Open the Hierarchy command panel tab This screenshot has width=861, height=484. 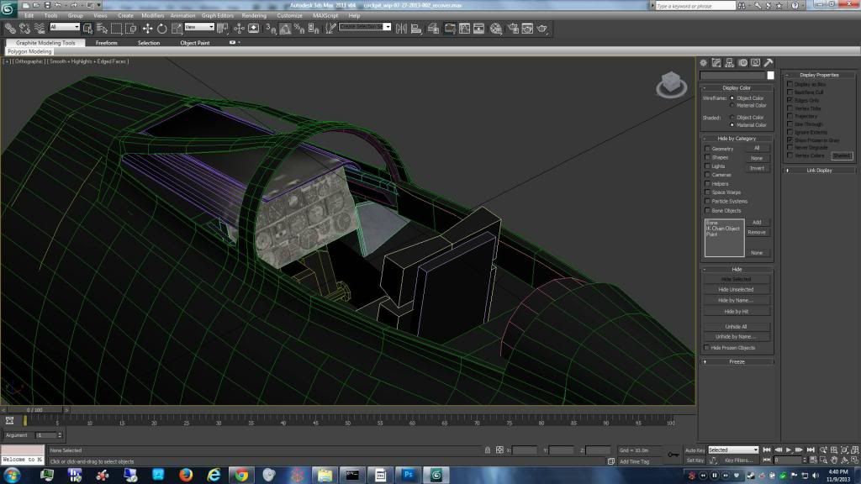tap(729, 62)
